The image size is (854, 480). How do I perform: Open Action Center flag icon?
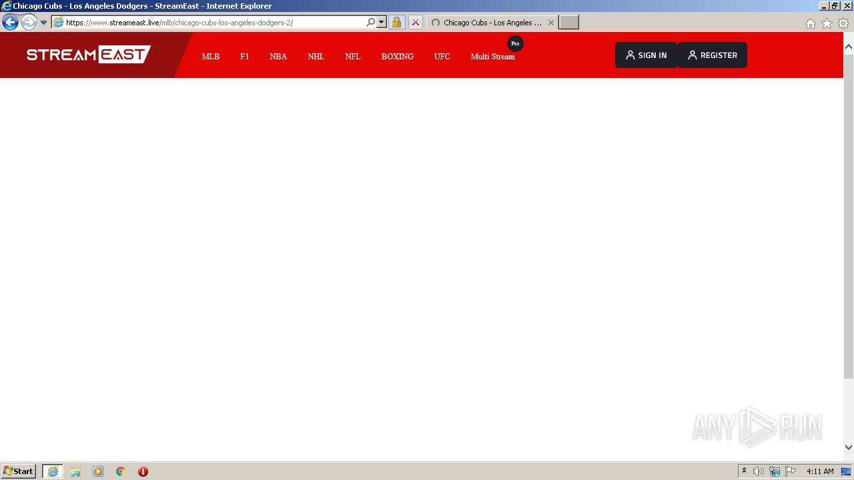point(791,471)
